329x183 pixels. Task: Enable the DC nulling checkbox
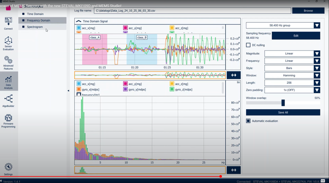[248, 45]
